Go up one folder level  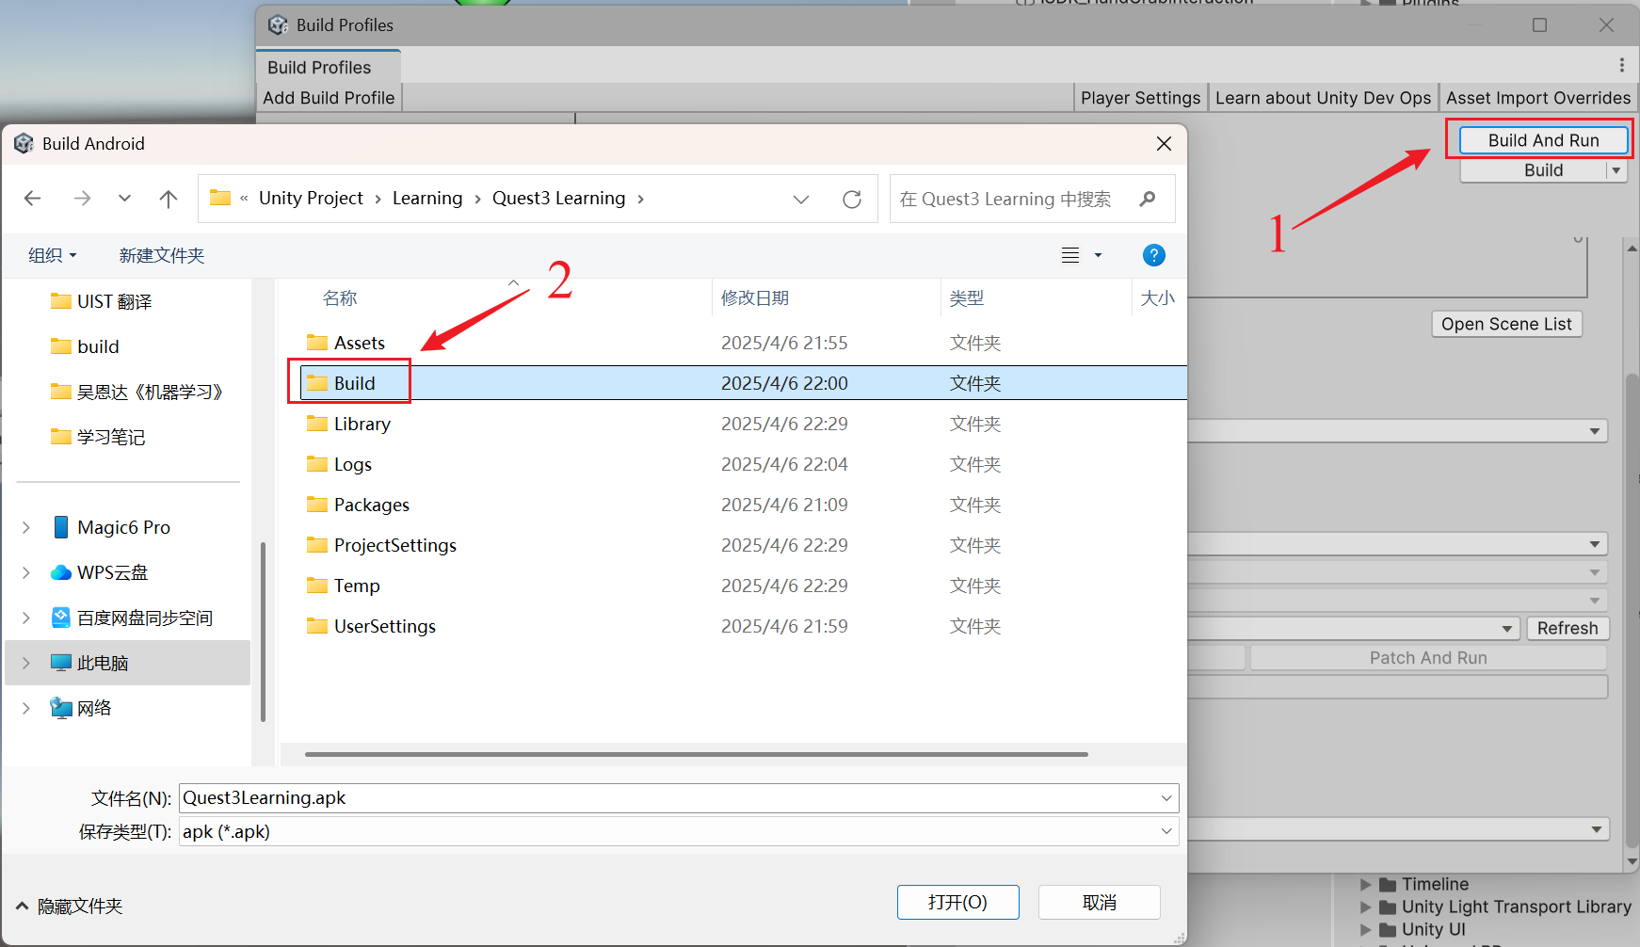(x=169, y=199)
